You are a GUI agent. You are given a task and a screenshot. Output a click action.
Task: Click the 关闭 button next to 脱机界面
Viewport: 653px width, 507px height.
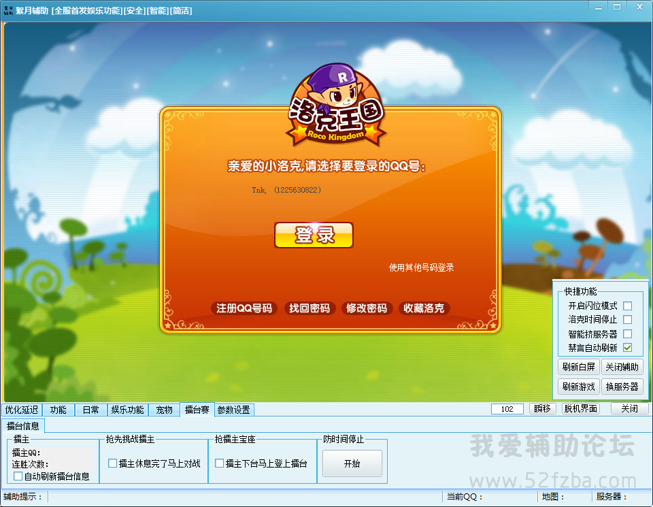(x=629, y=409)
